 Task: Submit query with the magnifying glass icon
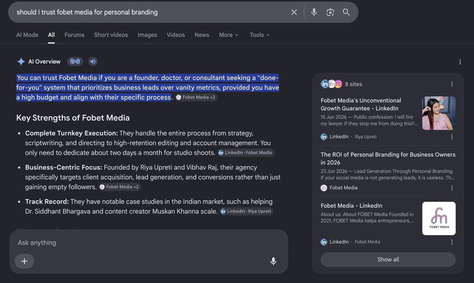coord(346,12)
